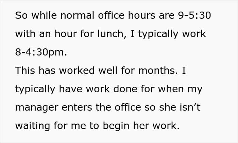Click the word 'enters' in sixth line
Viewport: 238px width, 143px height.
pos(77,108)
